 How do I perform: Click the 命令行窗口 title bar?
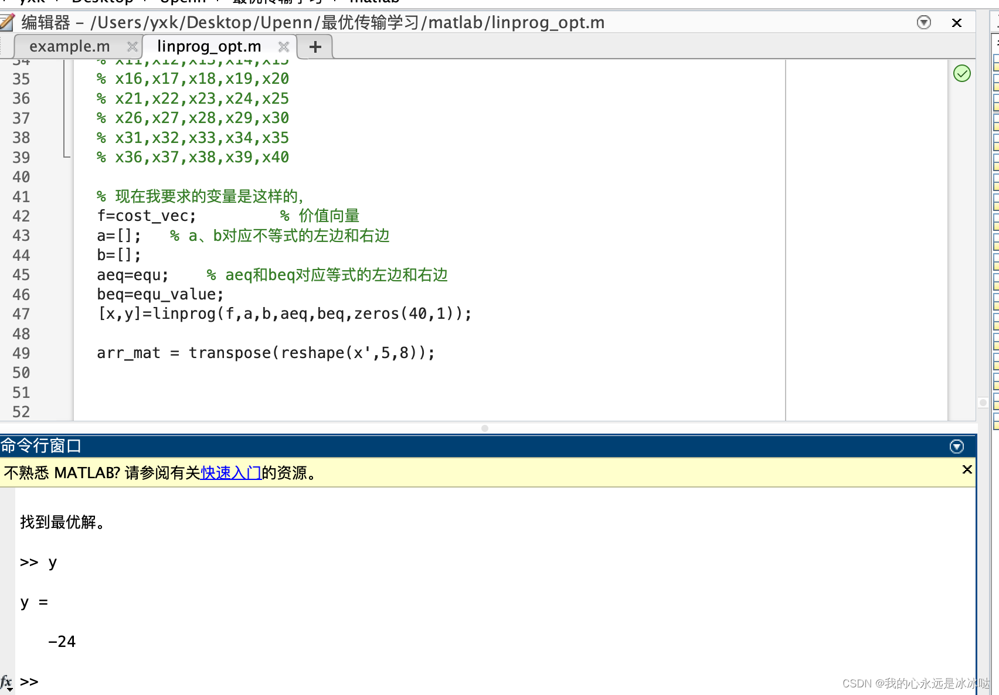(x=488, y=446)
